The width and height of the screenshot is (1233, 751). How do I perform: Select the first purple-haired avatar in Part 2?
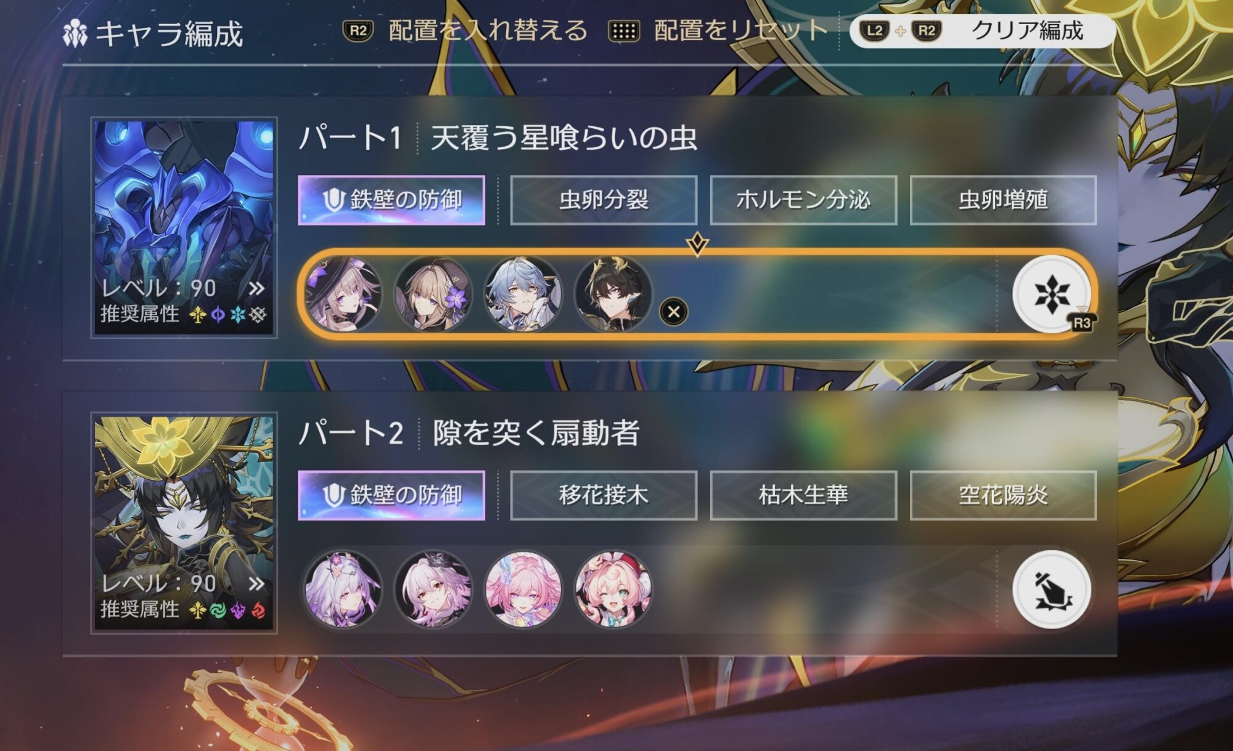pos(343,590)
